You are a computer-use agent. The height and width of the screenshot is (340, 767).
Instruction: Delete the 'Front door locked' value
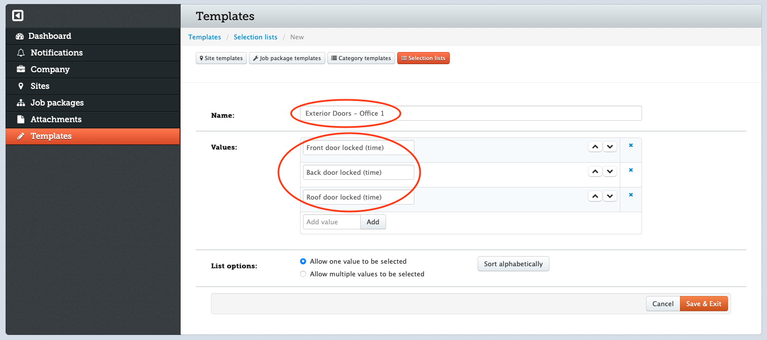tap(631, 145)
